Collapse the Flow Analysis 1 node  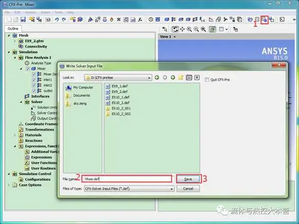pyautogui.click(x=15, y=57)
